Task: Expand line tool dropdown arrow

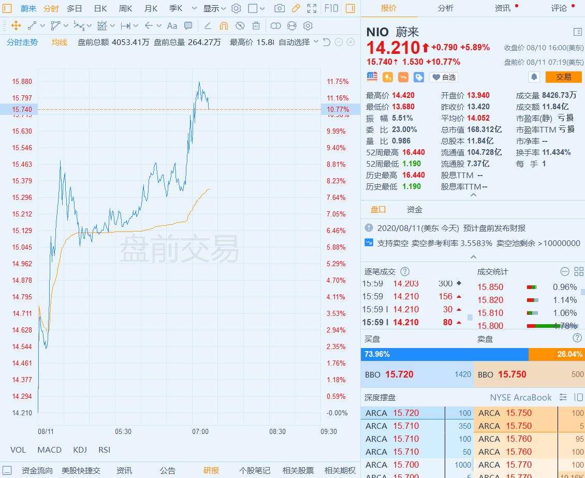Action: 42,26
